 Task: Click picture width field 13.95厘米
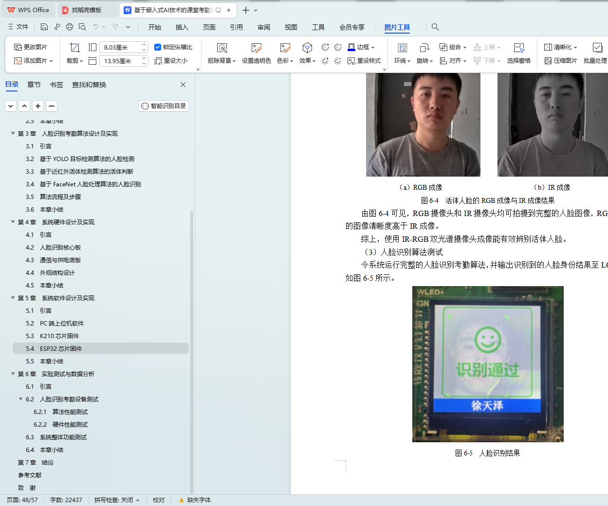[120, 61]
